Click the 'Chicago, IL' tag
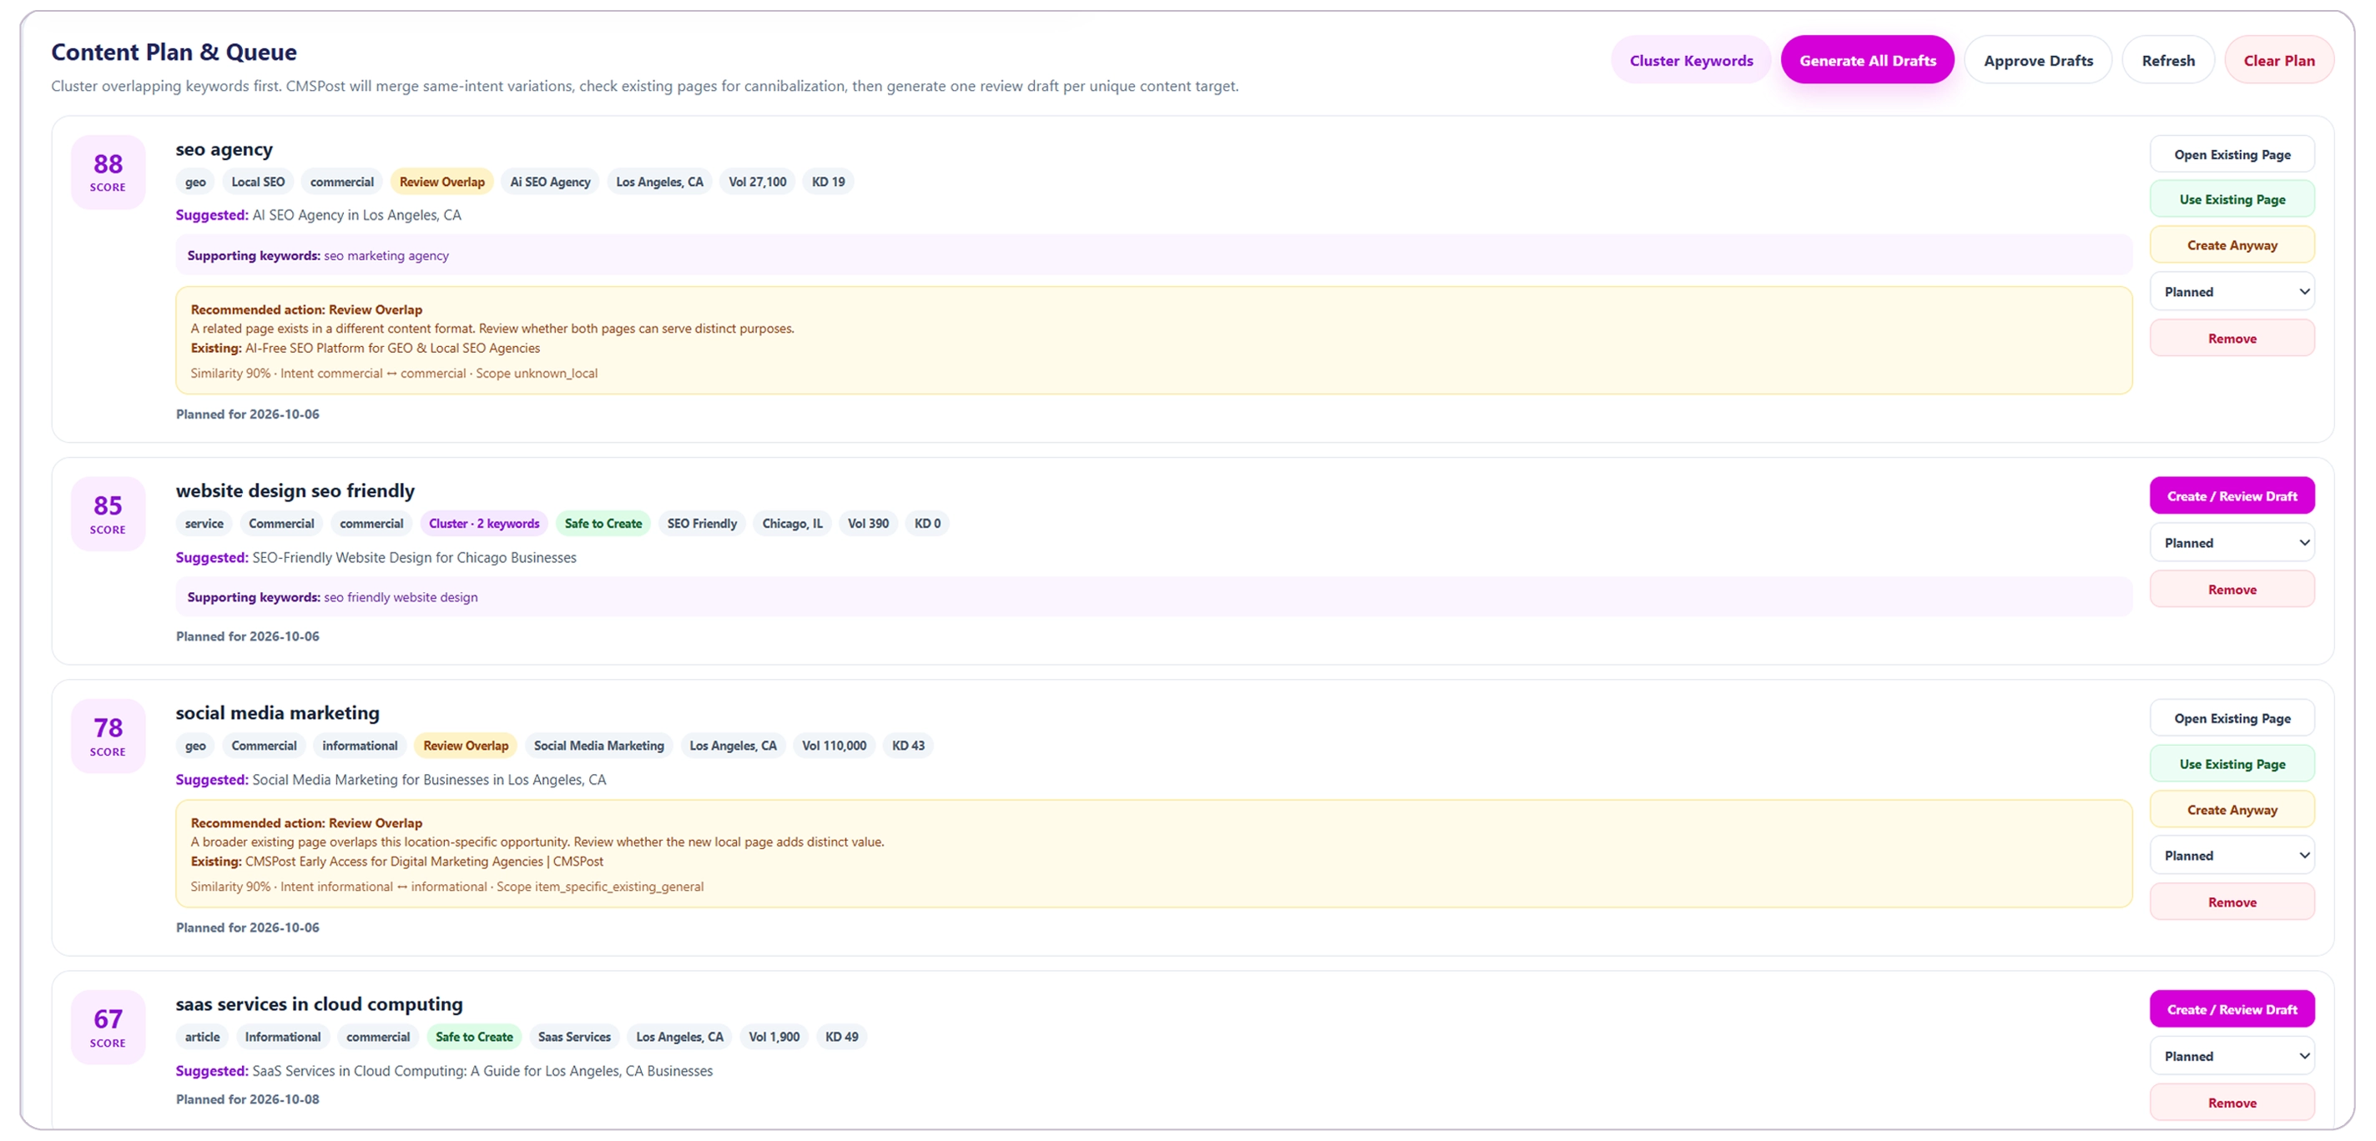 coord(792,524)
